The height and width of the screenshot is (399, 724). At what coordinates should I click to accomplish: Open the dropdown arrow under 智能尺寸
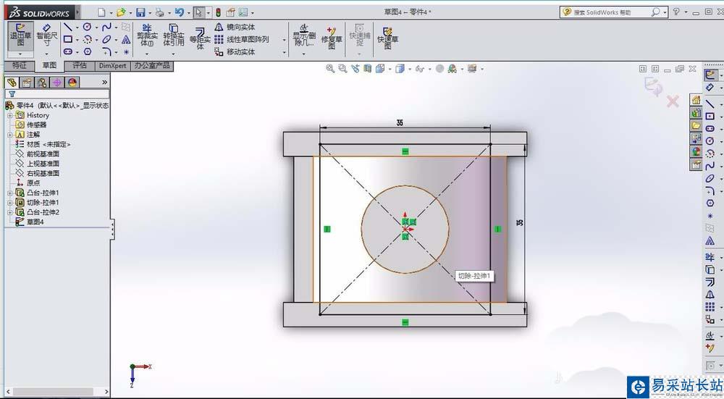tap(46, 54)
